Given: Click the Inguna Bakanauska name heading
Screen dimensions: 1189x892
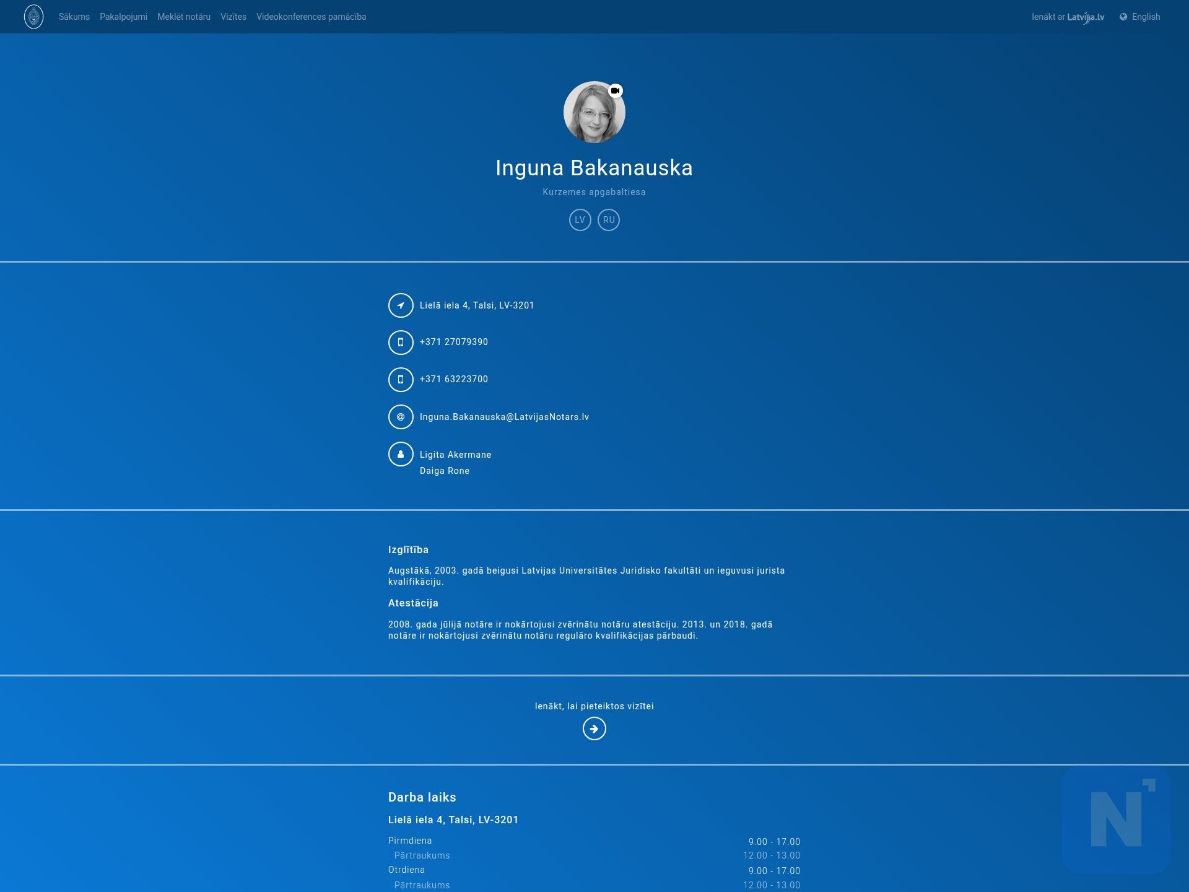Looking at the screenshot, I should pyautogui.click(x=594, y=168).
